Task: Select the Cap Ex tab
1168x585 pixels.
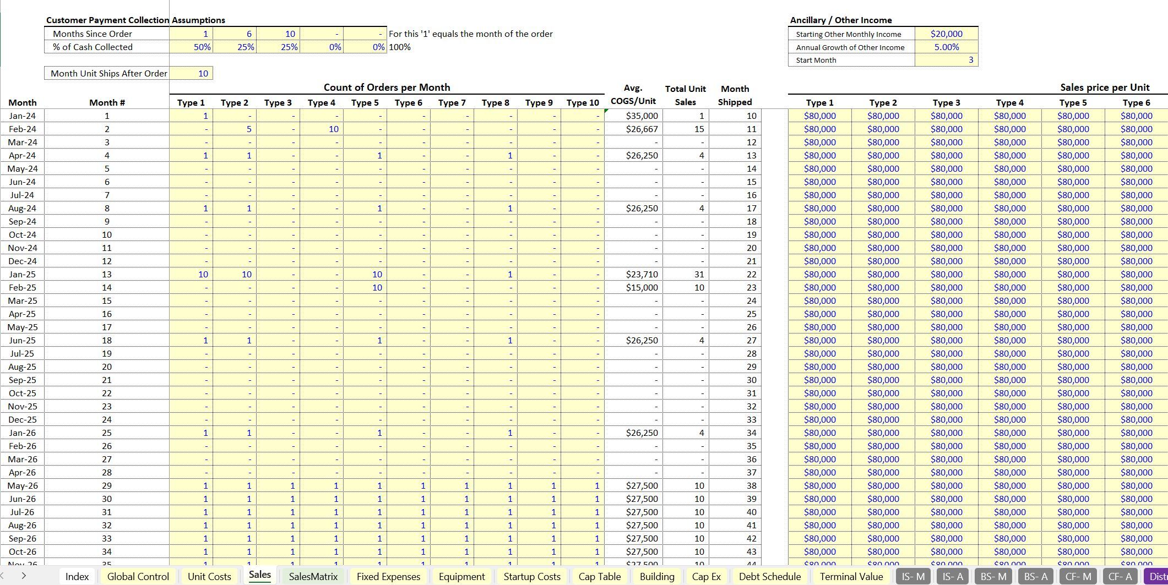Action: point(707,576)
